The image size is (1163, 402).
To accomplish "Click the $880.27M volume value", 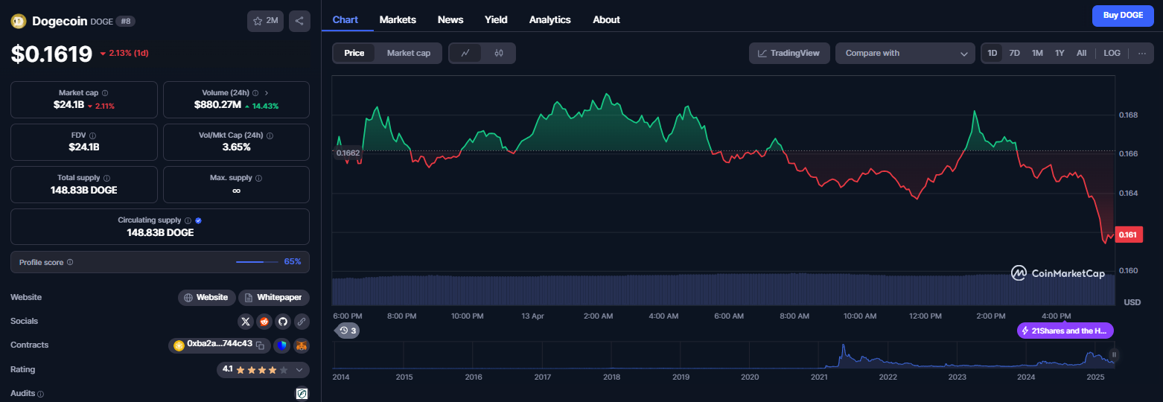I will (x=217, y=105).
